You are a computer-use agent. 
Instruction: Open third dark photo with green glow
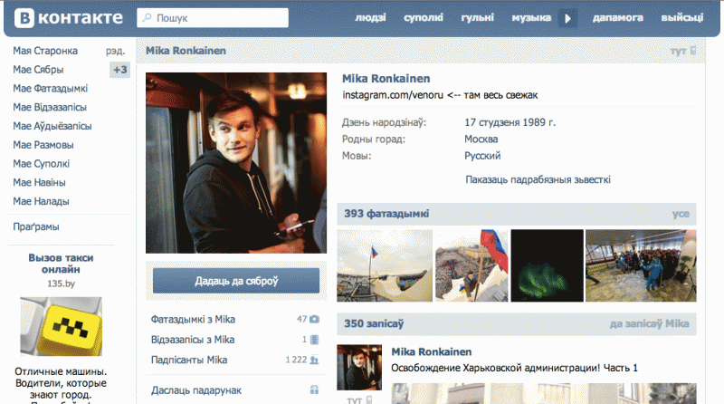point(547,265)
